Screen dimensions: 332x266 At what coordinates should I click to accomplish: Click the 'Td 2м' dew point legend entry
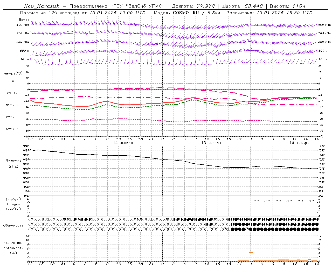click(12, 93)
